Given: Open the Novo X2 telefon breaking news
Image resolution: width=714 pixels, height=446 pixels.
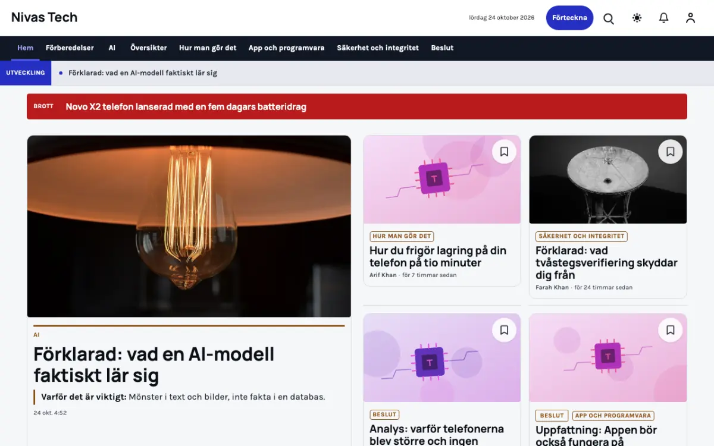Looking at the screenshot, I should 186,107.
